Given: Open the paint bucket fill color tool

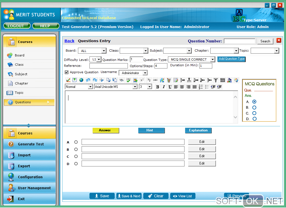Looking at the screenshot, I should click(229, 80).
